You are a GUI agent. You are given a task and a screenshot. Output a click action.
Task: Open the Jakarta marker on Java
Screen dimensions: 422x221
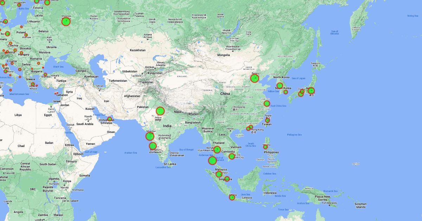232,197
